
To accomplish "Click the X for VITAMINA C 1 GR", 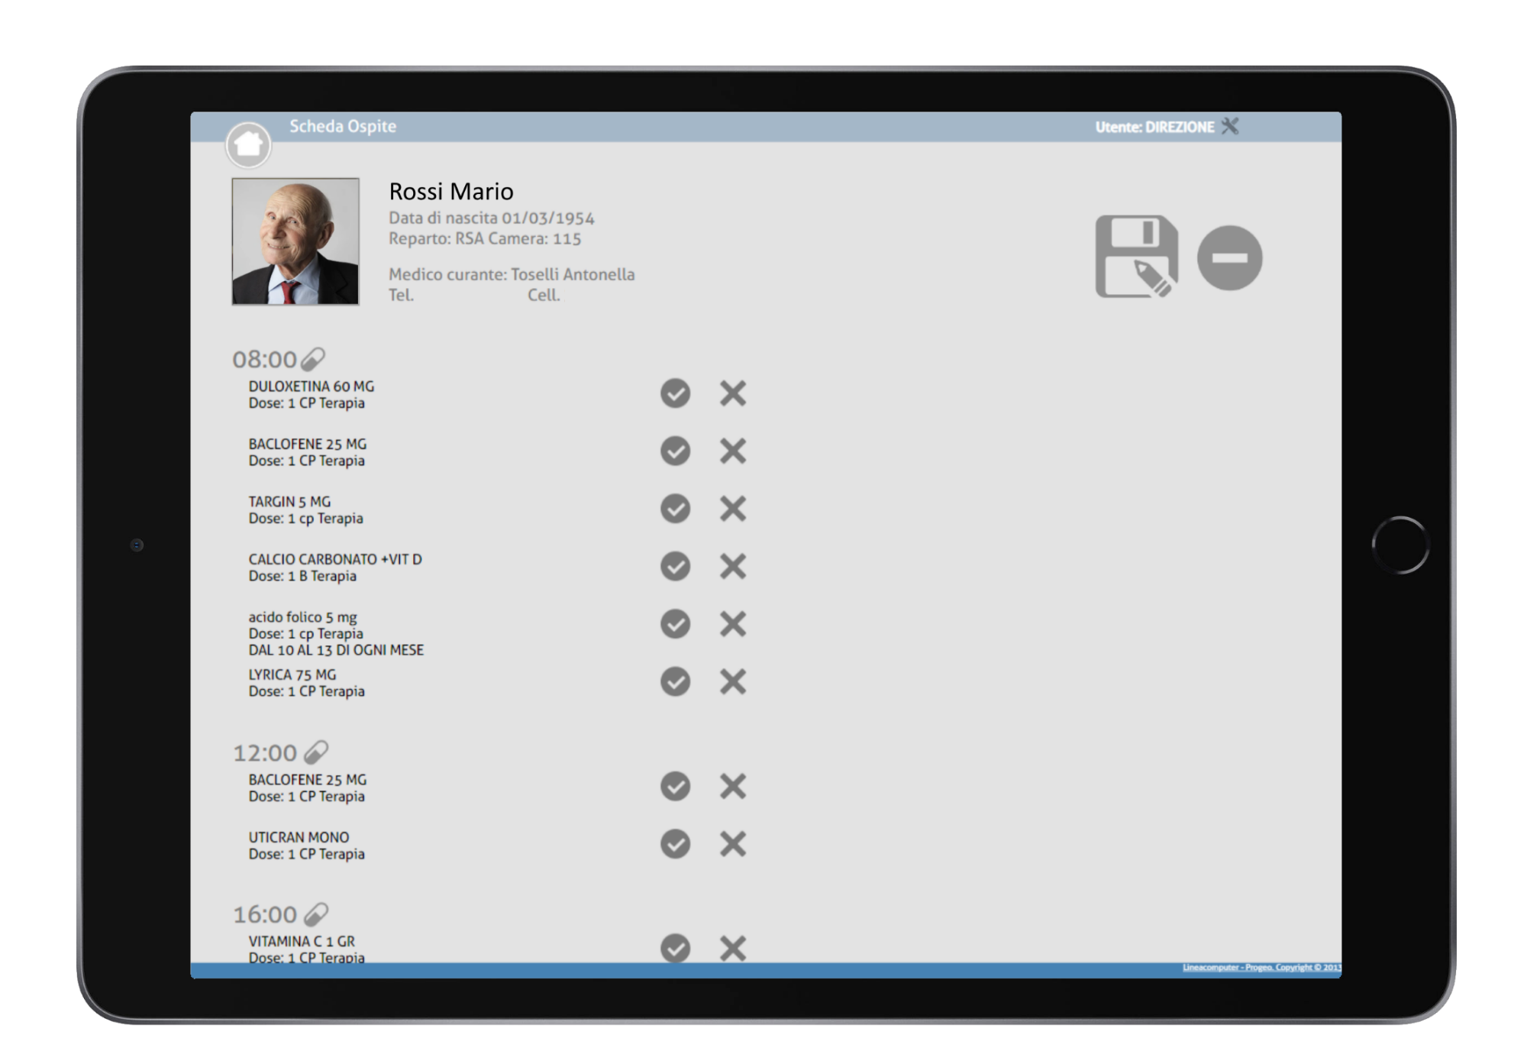I will 733,948.
